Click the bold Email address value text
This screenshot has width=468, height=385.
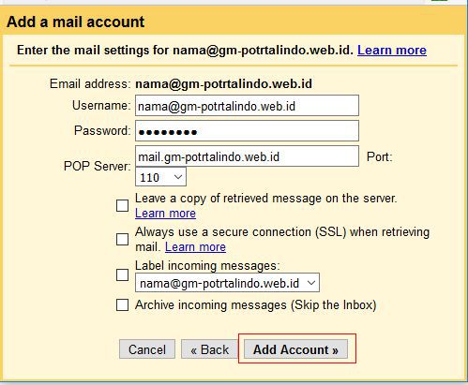(x=224, y=83)
